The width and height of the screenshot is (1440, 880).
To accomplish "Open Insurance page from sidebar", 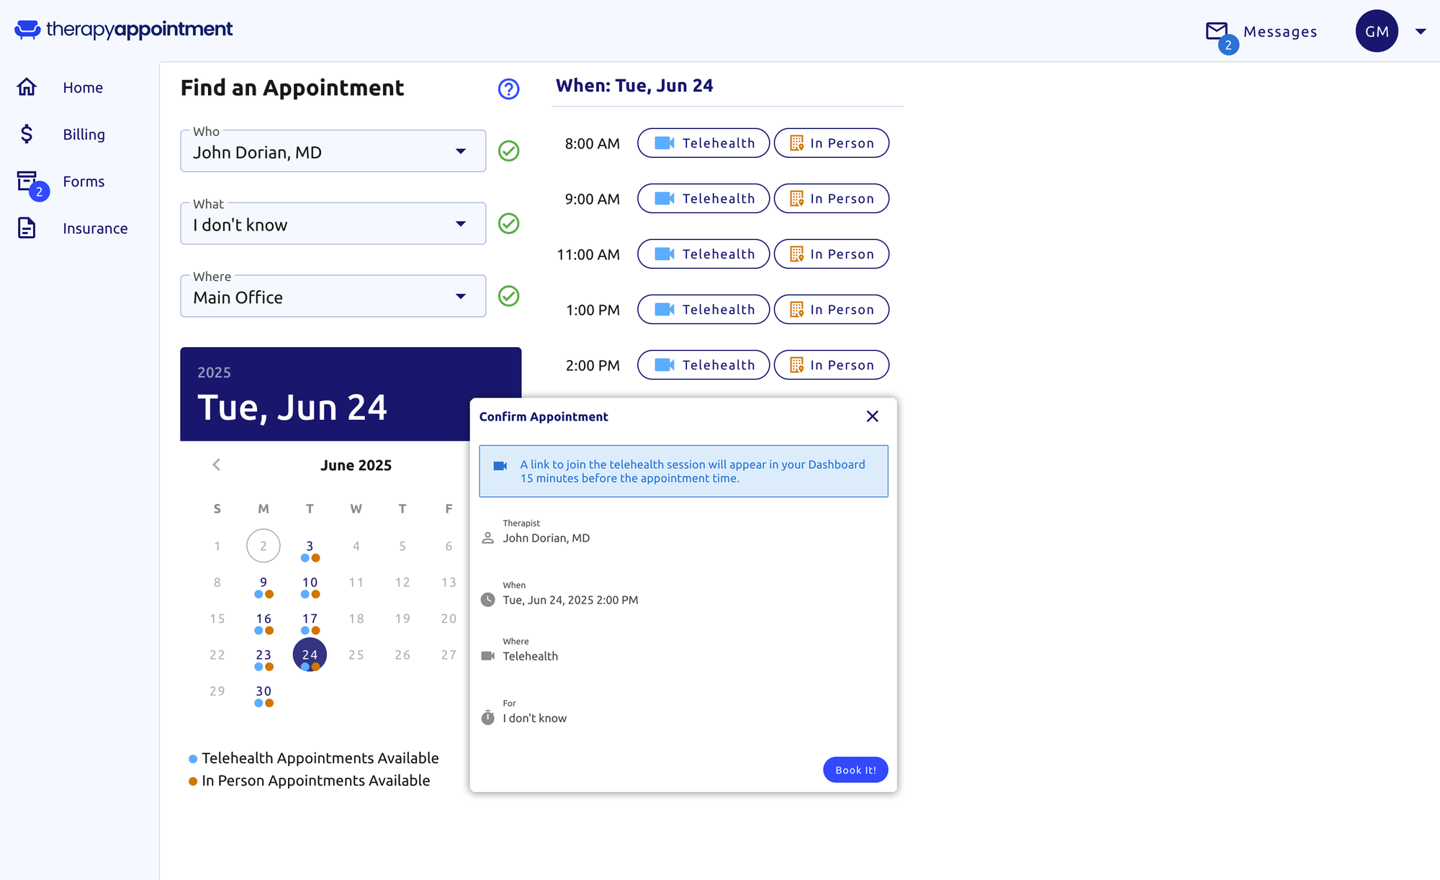I will point(95,228).
